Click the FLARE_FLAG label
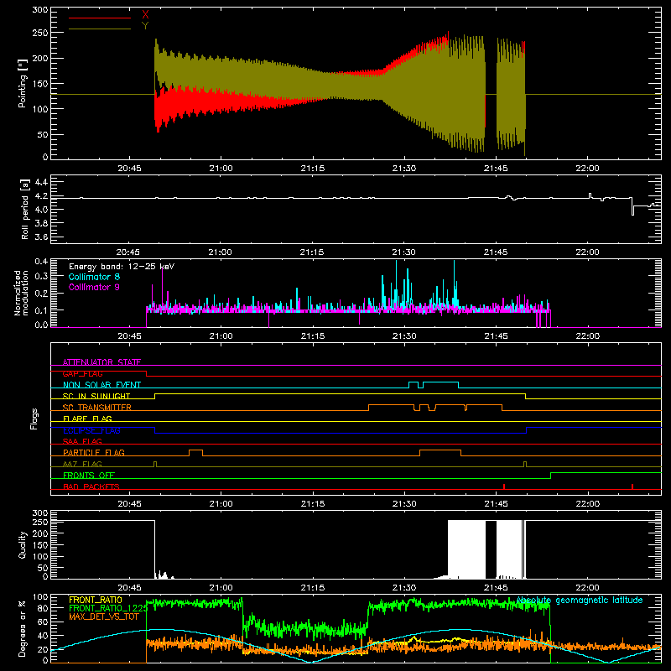671x671 pixels. (x=87, y=419)
